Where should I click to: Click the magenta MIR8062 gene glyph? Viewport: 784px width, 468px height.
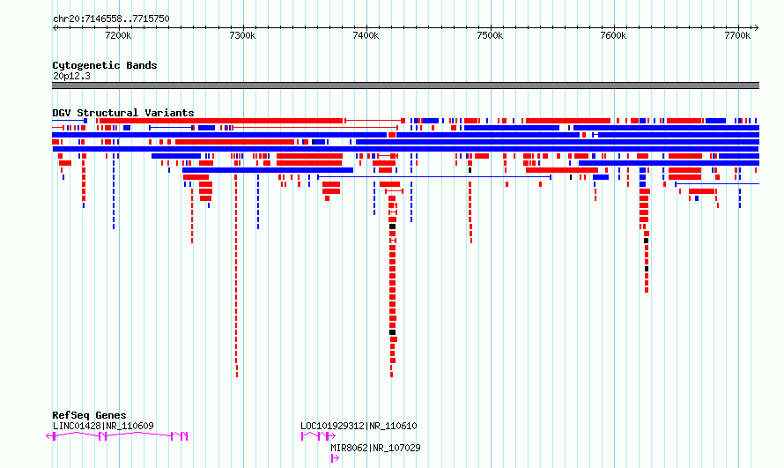[335, 458]
